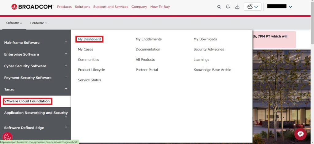Expand Cyber Security Software plus icon
314x144 pixels.
point(66,65)
